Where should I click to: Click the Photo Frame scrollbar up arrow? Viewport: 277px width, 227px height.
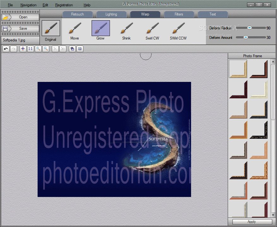click(273, 62)
